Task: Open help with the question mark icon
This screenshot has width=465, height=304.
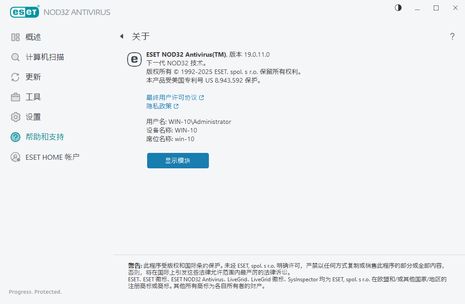Action: 452,36
